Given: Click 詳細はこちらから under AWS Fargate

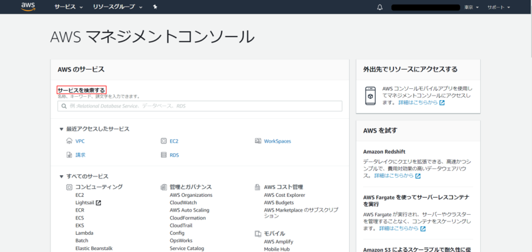Looking at the screenshot, I should pyautogui.click(x=398, y=229).
